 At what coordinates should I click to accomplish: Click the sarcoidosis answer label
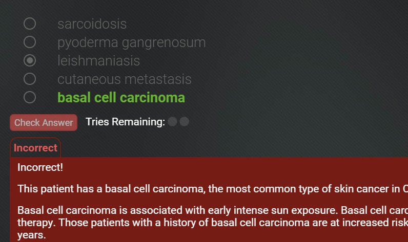pos(92,24)
